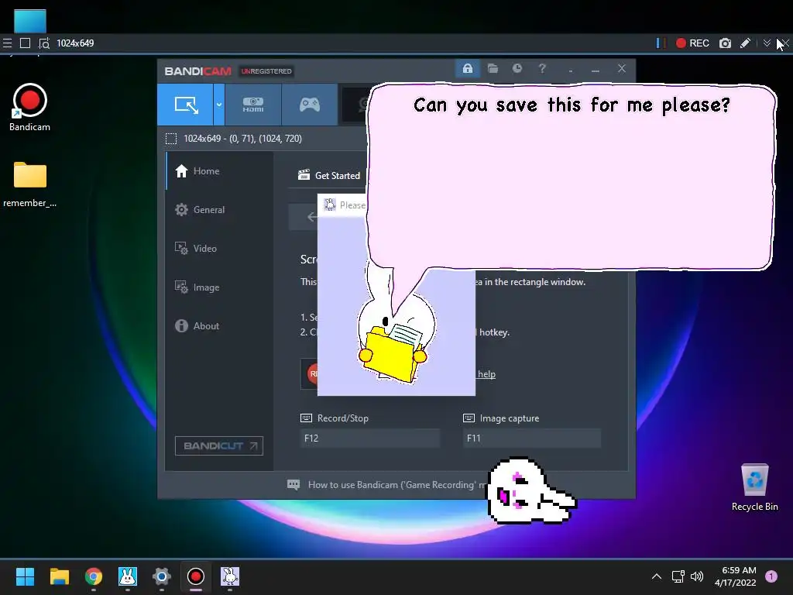793x595 pixels.
Task: Click the 'Can you save this' speech bubble
Action: (572, 177)
